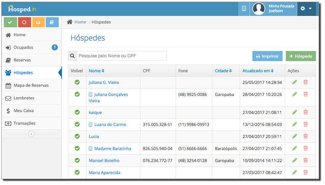The image size is (325, 185).
Task: Click the add Hóspede button
Action: [x=301, y=56]
